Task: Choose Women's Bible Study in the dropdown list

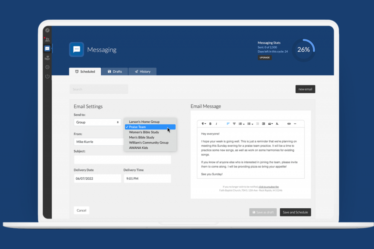Action: (144, 132)
